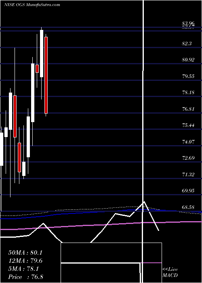Click the tall red candlestick closing near 76.81
Image resolution: width=202 pixels, height=283 pixels.
coord(46,75)
